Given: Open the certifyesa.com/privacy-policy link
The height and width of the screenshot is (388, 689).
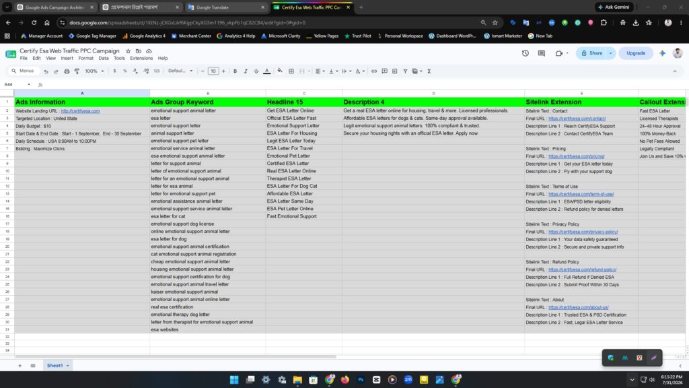Looking at the screenshot, I should pyautogui.click(x=583, y=232).
